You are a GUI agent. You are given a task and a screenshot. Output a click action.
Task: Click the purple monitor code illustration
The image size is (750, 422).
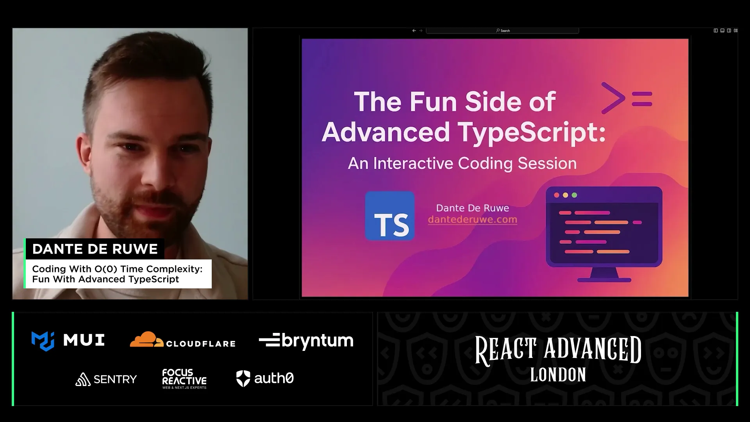604,234
